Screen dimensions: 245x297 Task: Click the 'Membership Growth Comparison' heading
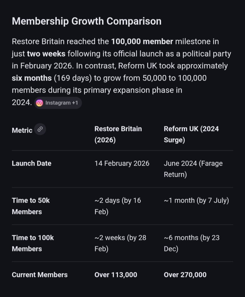coord(86,21)
